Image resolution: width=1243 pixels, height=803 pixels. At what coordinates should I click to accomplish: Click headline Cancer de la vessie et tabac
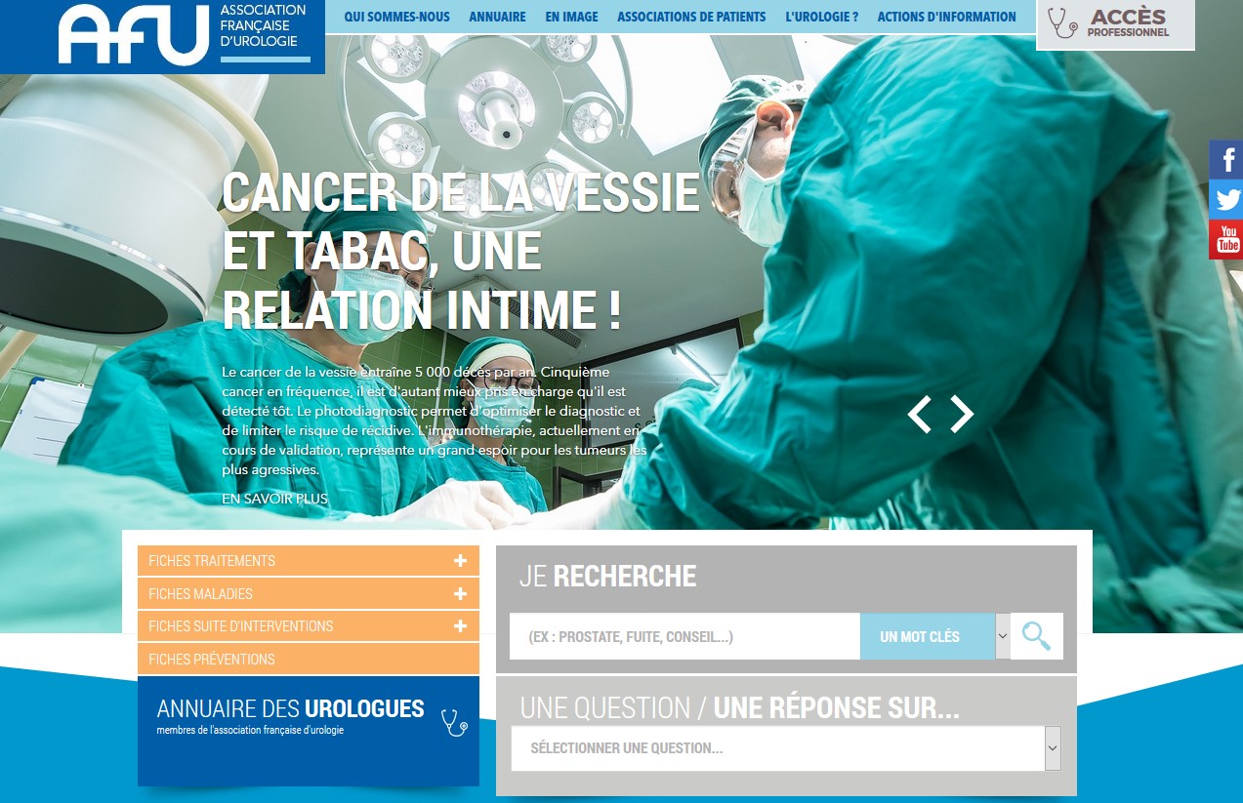[461, 251]
